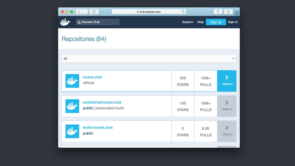Click 'public' label under trollin/rocket.chat
The image size is (295, 166).
coord(88,133)
